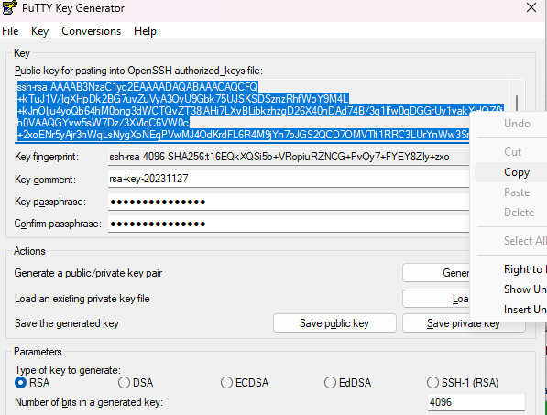This screenshot has width=547, height=415.
Task: Select the EdDSA key type
Action: click(x=347, y=383)
